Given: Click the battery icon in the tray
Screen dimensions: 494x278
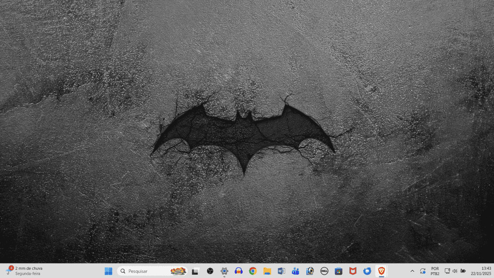Looking at the screenshot, I should click(x=463, y=271).
